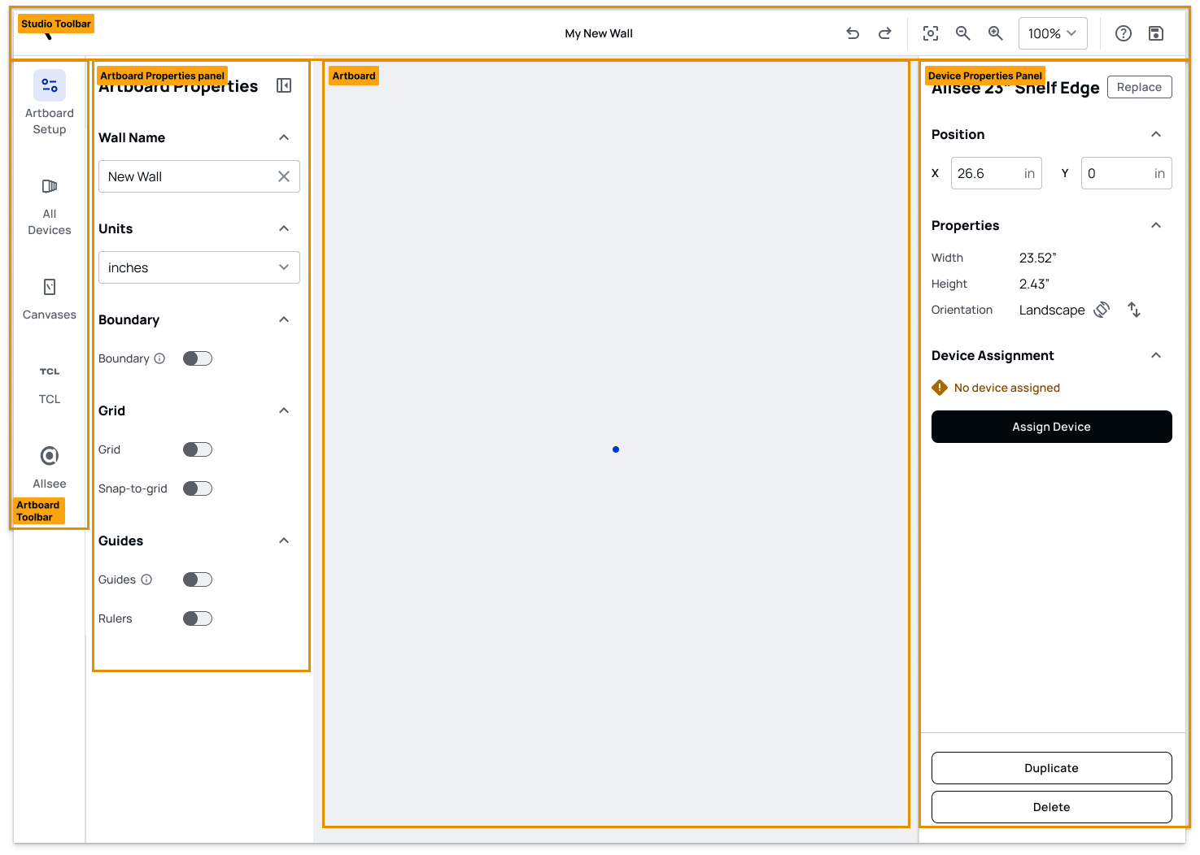Image resolution: width=1200 pixels, height=855 pixels.
Task: Save the wall with the disk icon
Action: 1156,33
